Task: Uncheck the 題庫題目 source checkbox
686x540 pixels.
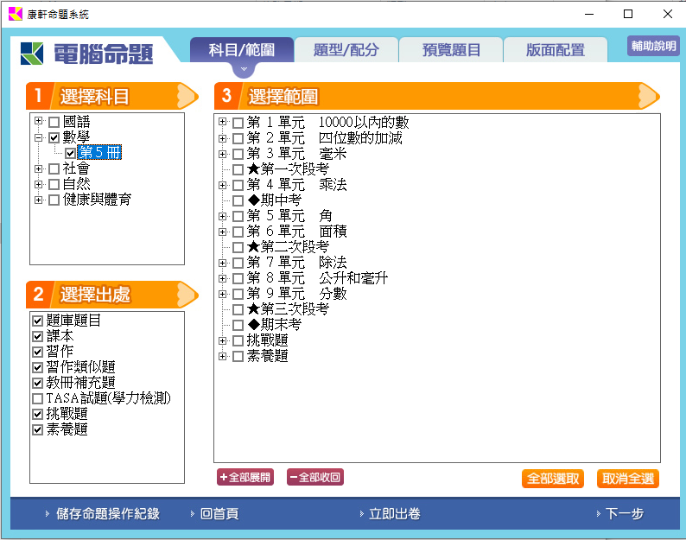Action: pyautogui.click(x=37, y=321)
